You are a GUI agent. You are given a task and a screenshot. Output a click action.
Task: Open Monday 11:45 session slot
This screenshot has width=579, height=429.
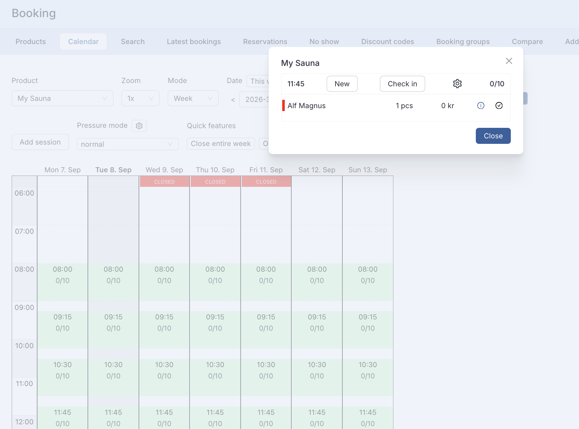point(63,418)
